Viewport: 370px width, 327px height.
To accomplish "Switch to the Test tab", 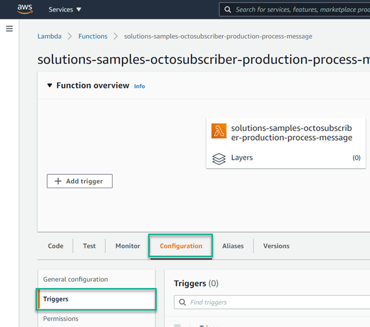I will pos(89,246).
